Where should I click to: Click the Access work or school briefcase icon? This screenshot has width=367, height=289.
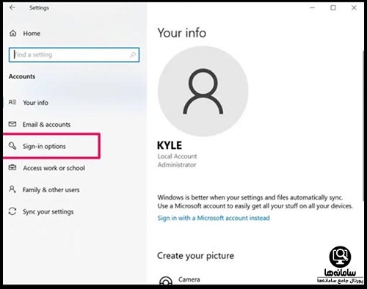click(12, 168)
